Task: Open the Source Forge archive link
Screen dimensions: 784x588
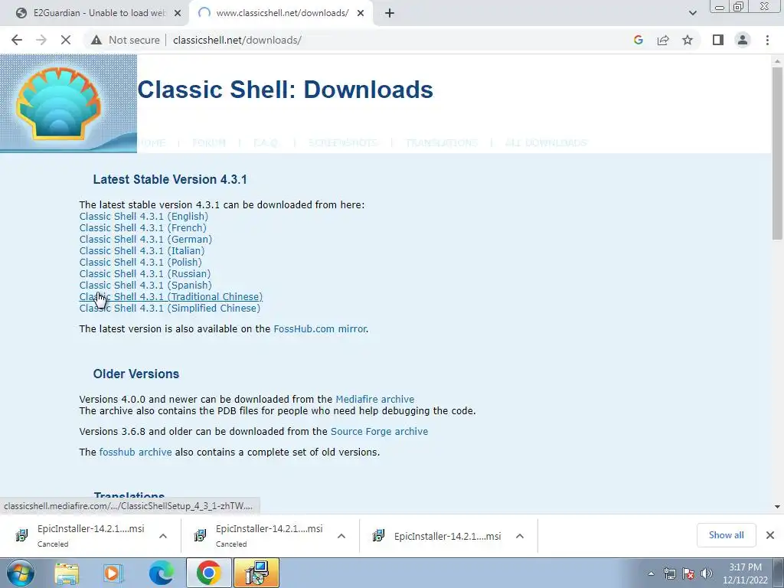Action: (x=380, y=432)
